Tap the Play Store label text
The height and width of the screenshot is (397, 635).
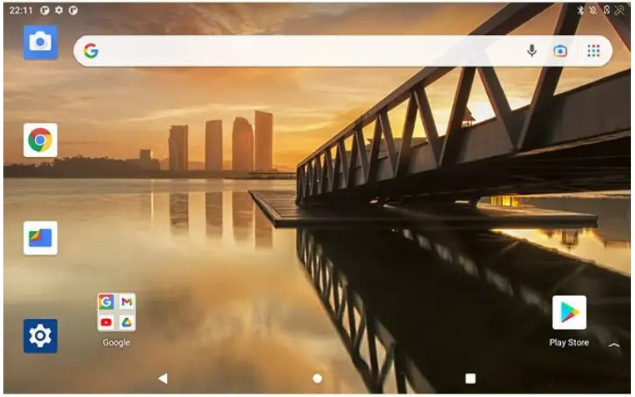click(569, 342)
